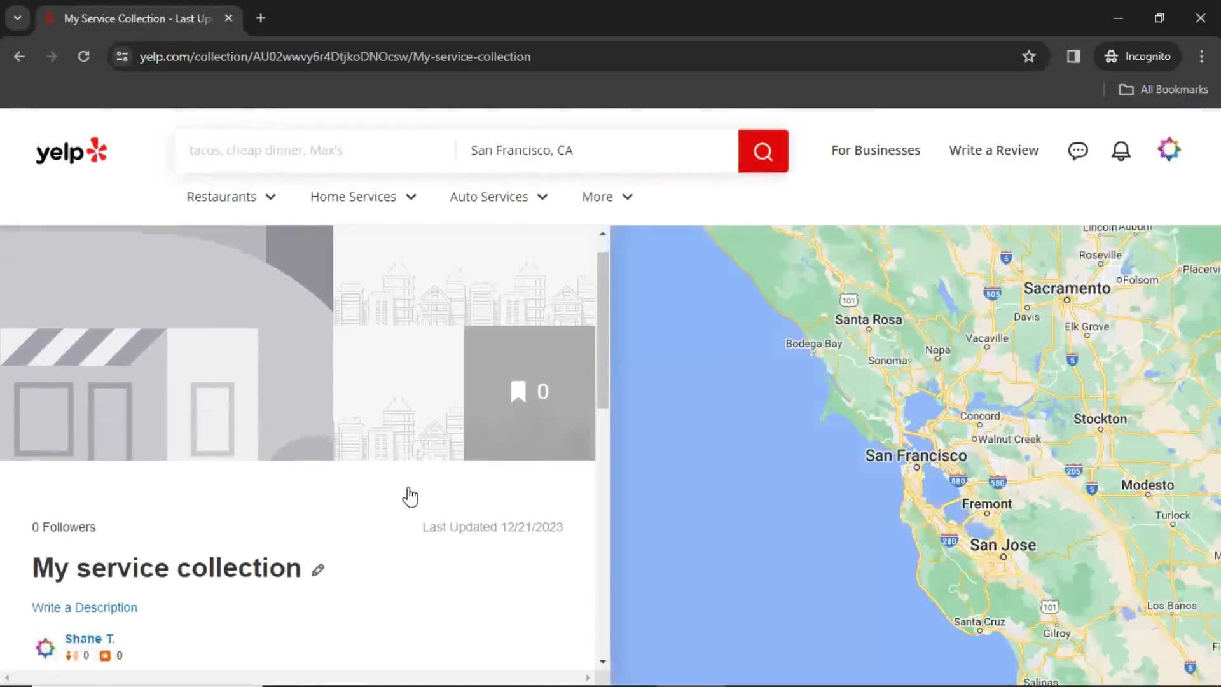The height and width of the screenshot is (687, 1221).
Task: Click San Jose label on map
Action: click(x=1003, y=545)
